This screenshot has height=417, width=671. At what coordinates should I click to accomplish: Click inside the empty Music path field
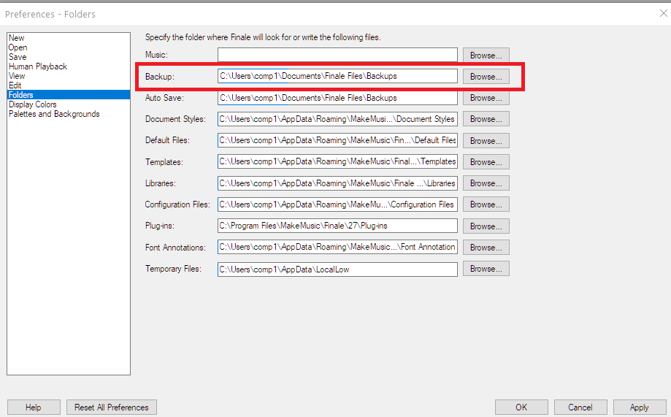(x=337, y=55)
